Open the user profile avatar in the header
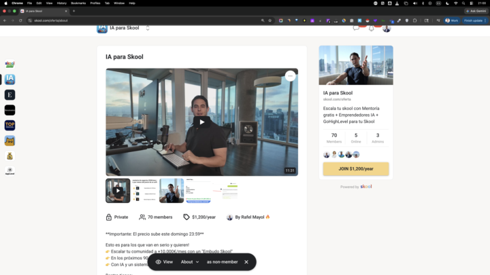Viewport: 490px width, 275px height. (387, 29)
